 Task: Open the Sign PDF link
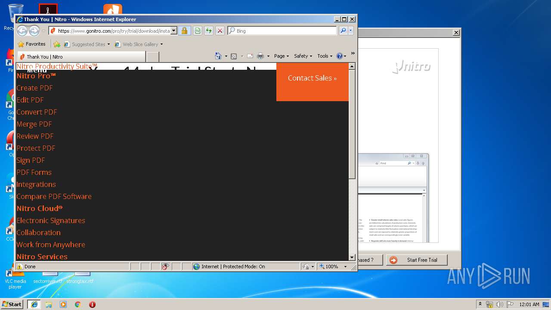point(31,160)
